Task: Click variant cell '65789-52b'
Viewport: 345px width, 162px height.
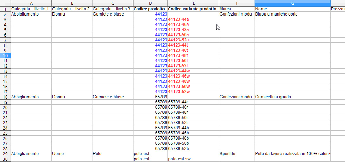Action: (193, 148)
